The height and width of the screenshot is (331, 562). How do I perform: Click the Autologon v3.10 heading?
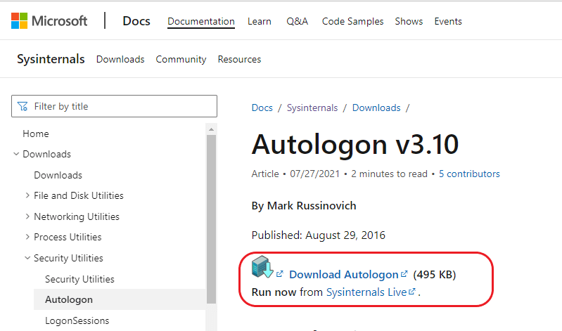tap(355, 145)
